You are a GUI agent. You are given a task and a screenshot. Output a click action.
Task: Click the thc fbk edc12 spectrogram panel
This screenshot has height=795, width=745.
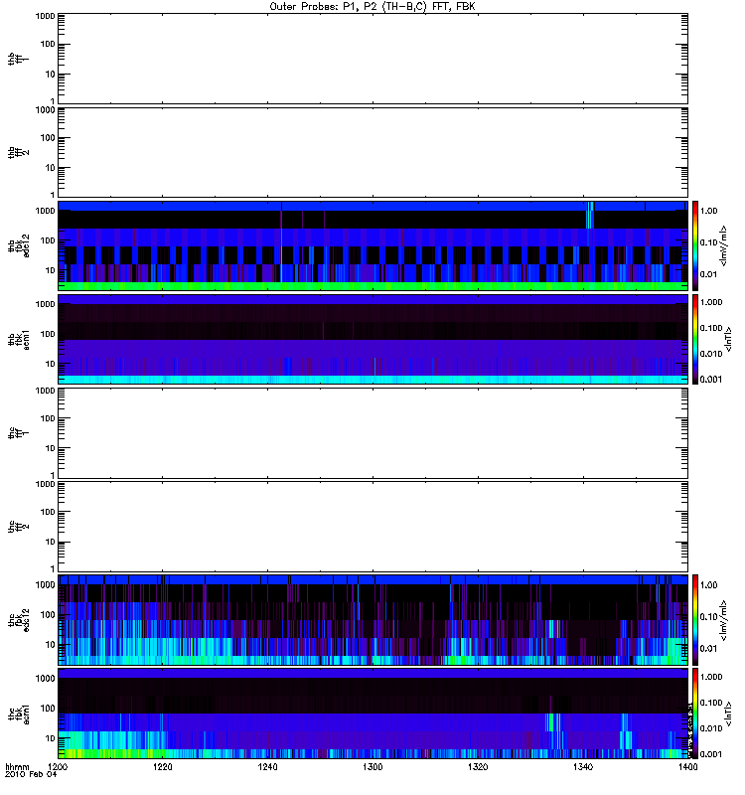(373, 619)
